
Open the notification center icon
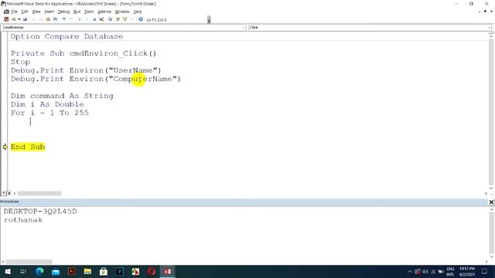pyautogui.click(x=485, y=272)
